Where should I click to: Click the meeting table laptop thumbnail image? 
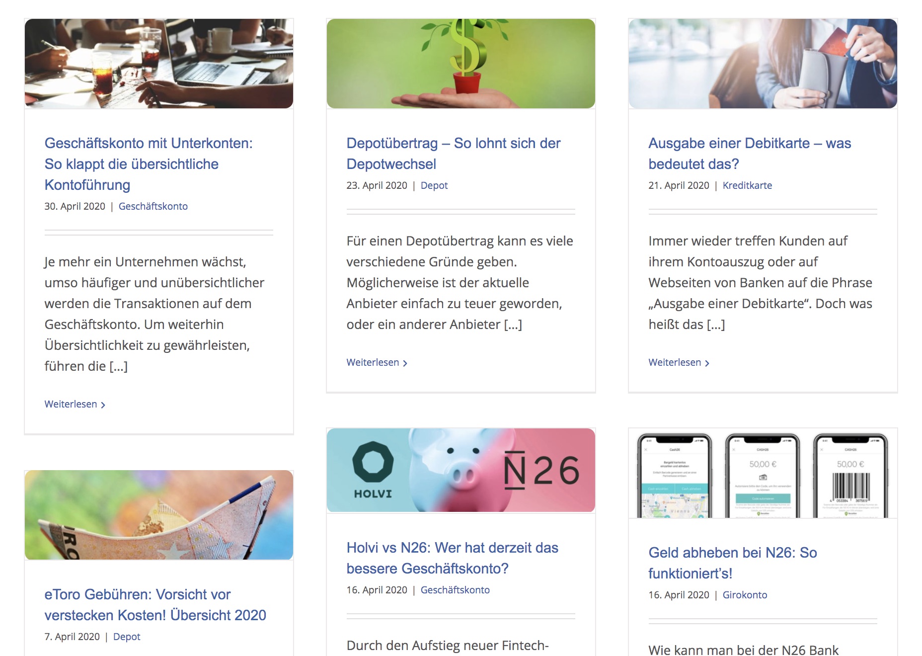(159, 64)
